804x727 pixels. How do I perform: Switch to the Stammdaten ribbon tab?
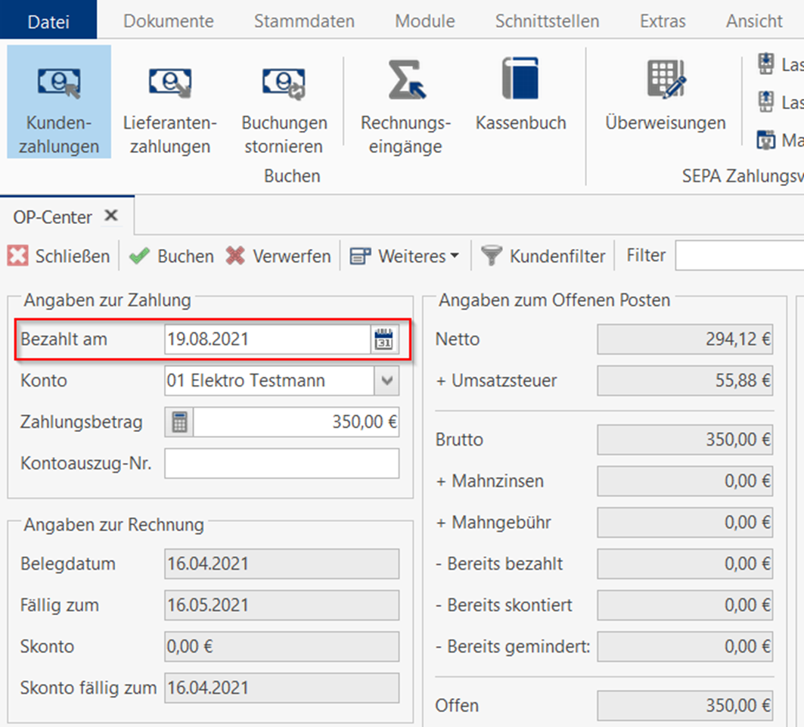click(x=304, y=21)
